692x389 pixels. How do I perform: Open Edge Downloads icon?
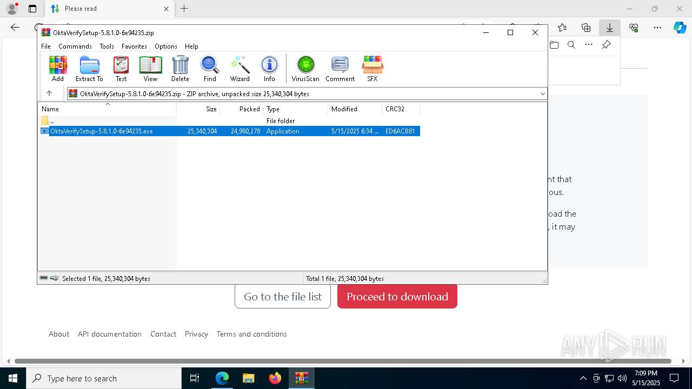[610, 28]
